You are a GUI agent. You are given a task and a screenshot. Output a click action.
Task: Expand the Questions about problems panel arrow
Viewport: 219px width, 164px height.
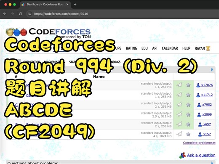(212, 163)
